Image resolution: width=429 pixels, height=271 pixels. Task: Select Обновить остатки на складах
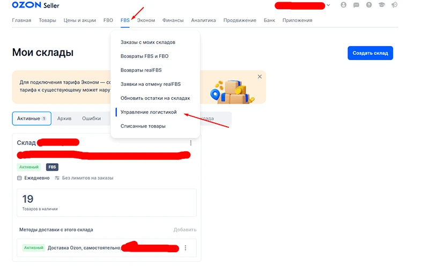[x=155, y=98]
